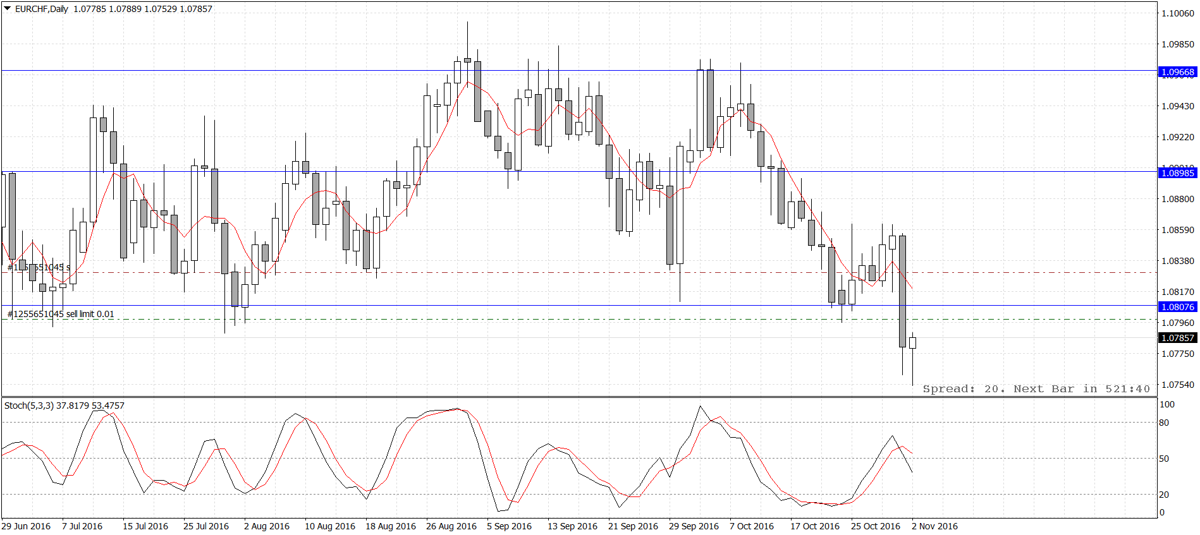Click the 5 Sep 2016 date label
This screenshot has height=535, width=1200.
click(x=510, y=526)
